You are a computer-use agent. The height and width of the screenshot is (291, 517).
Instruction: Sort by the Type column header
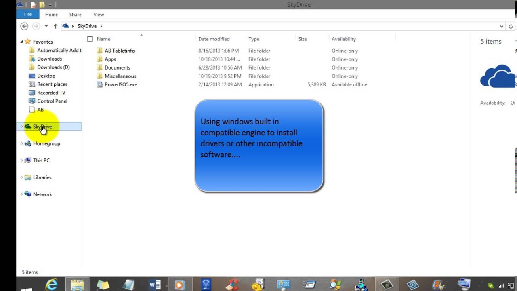click(x=254, y=39)
